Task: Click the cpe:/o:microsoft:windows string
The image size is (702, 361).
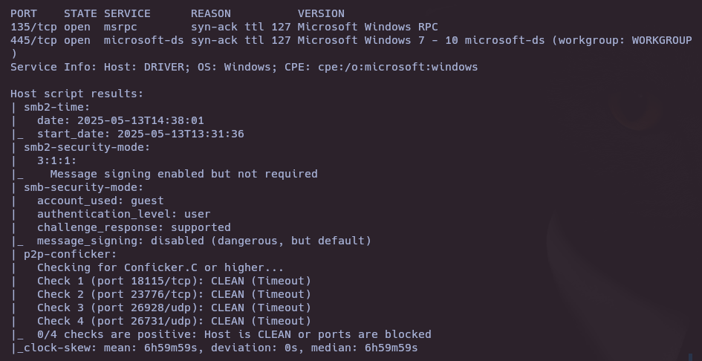Action: tap(398, 67)
